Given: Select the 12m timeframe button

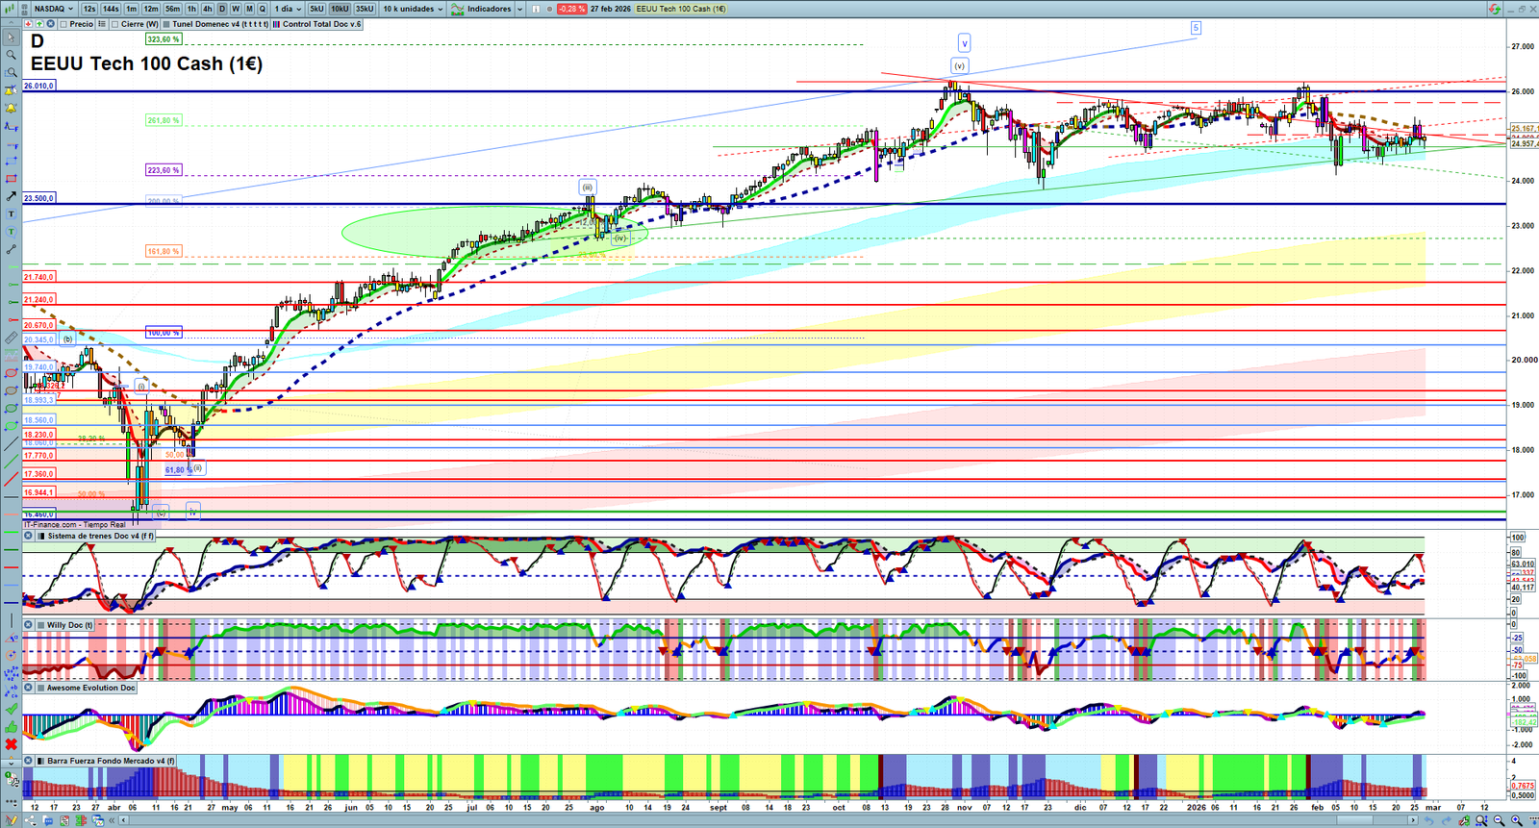Looking at the screenshot, I should [151, 9].
